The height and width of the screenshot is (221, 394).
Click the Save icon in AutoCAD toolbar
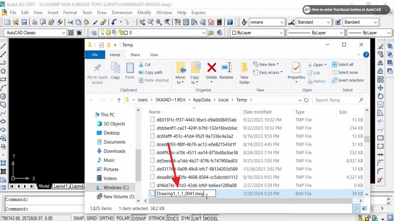coord(24,22)
